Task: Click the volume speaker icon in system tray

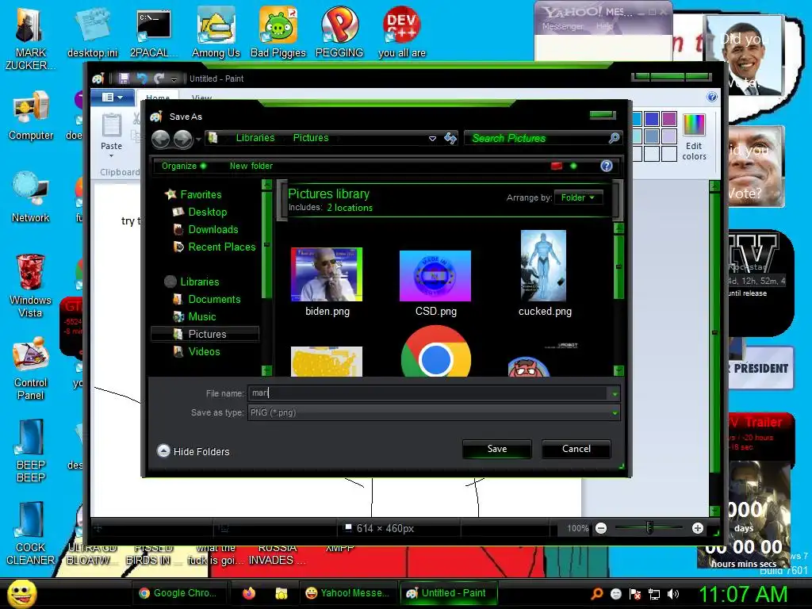Action: [x=673, y=594]
